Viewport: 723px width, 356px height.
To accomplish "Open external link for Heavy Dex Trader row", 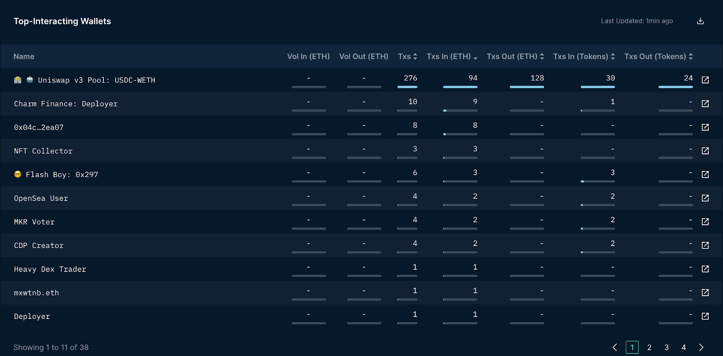I will (x=705, y=269).
